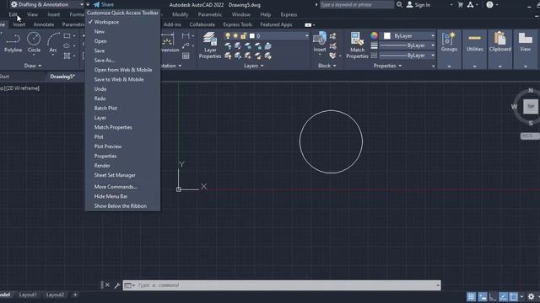The height and width of the screenshot is (303, 540).
Task: Open the Help question mark icon
Action: 489,5
